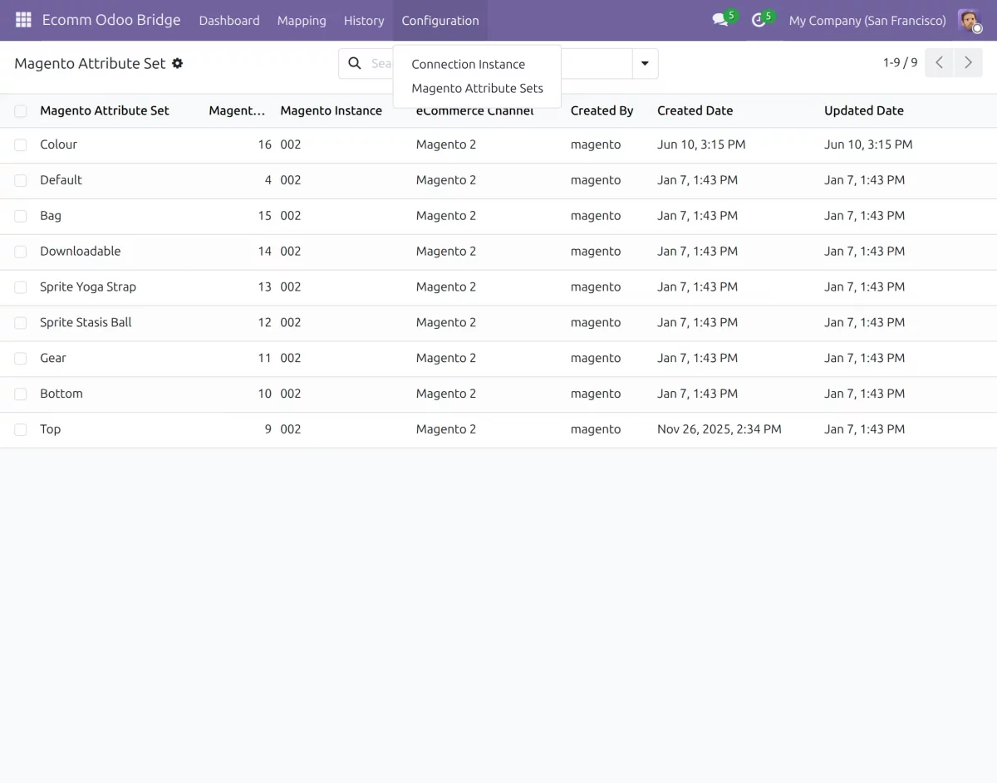Open the apps grid home menu
997x783 pixels.
pyautogui.click(x=23, y=20)
